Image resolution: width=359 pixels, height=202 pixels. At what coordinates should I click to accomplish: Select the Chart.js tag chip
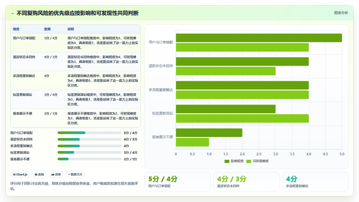click(20, 174)
